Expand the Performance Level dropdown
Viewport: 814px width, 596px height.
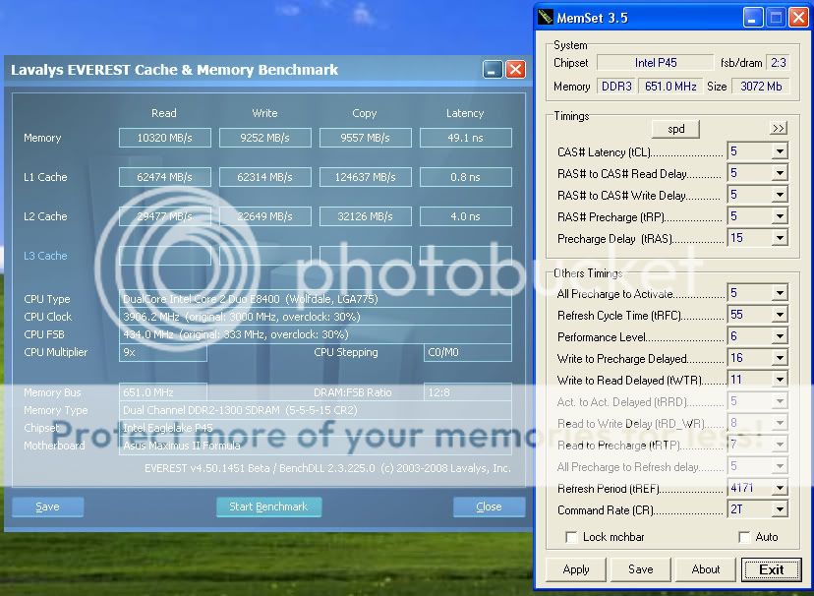[780, 336]
